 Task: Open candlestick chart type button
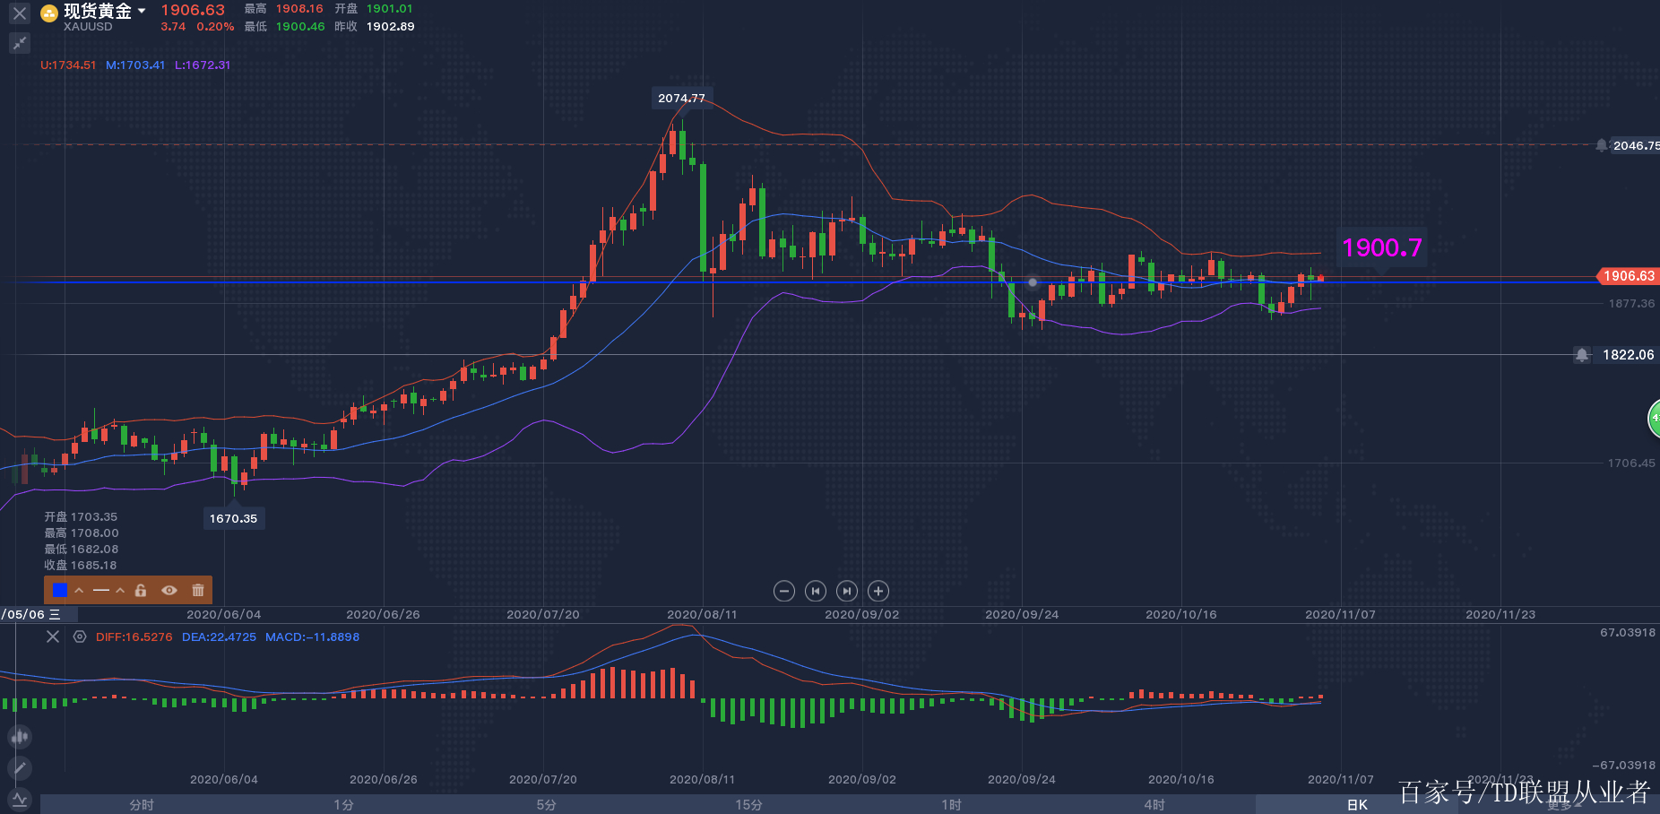click(x=20, y=737)
